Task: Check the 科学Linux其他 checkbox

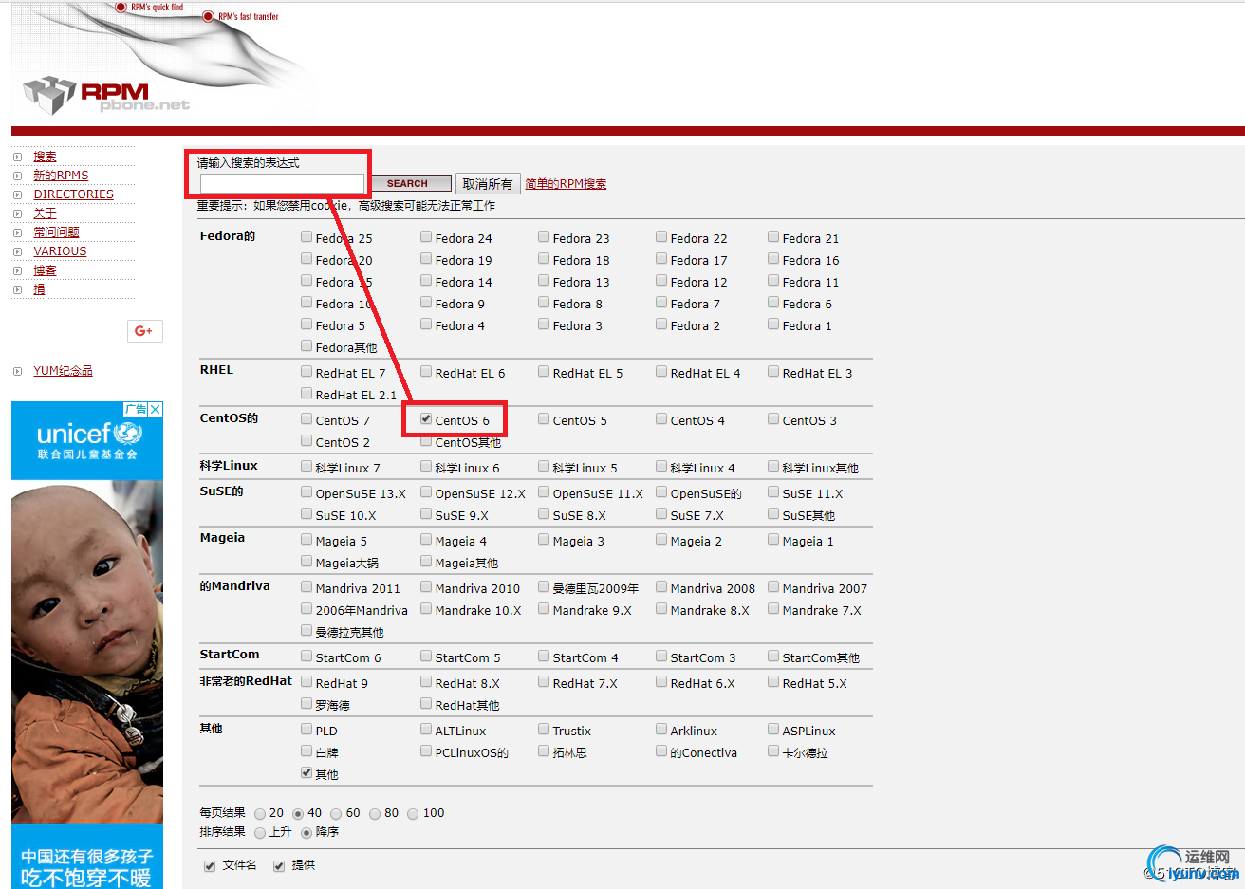Action: (x=773, y=466)
